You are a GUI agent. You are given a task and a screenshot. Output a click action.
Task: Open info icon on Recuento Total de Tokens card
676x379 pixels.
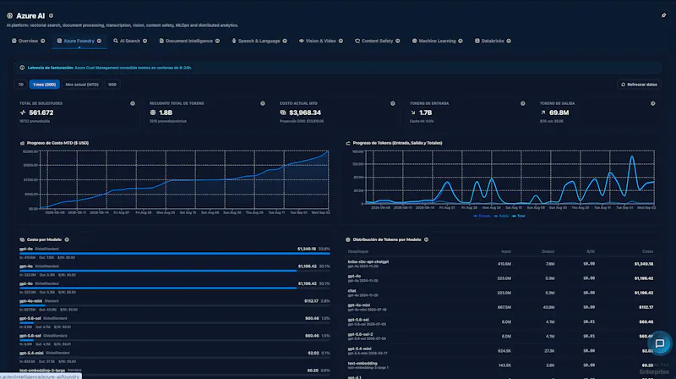point(263,103)
